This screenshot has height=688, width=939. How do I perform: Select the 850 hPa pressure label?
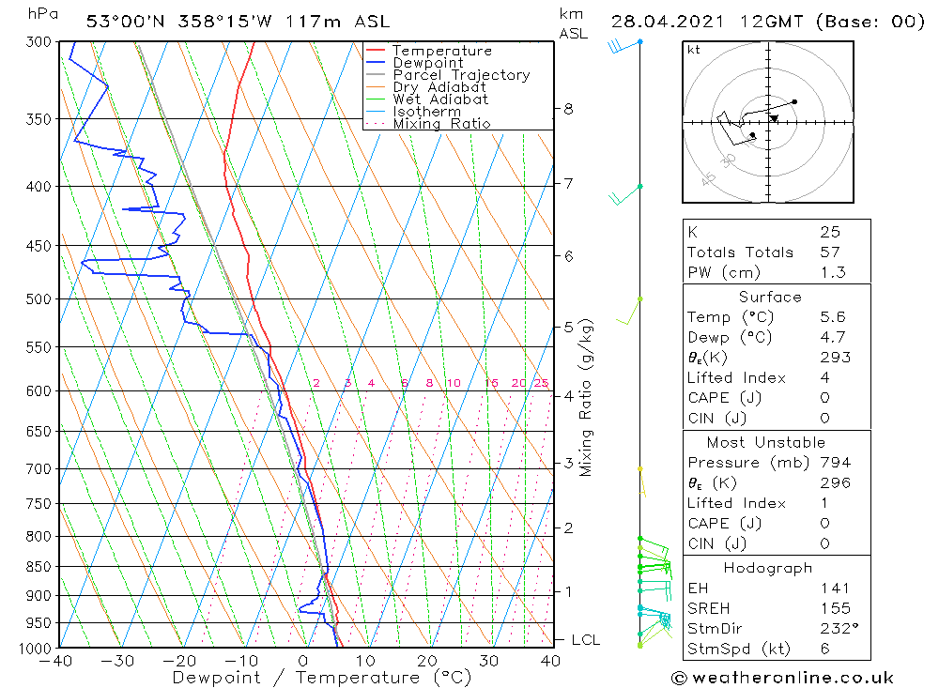coord(38,566)
